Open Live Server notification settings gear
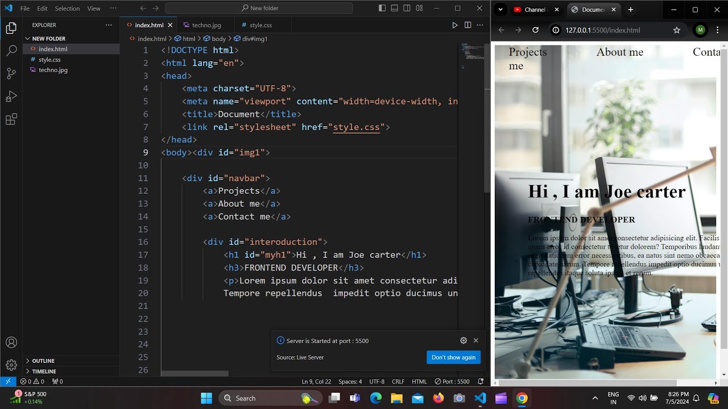 [464, 340]
